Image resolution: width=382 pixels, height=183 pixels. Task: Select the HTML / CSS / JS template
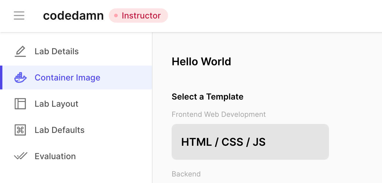(x=250, y=142)
